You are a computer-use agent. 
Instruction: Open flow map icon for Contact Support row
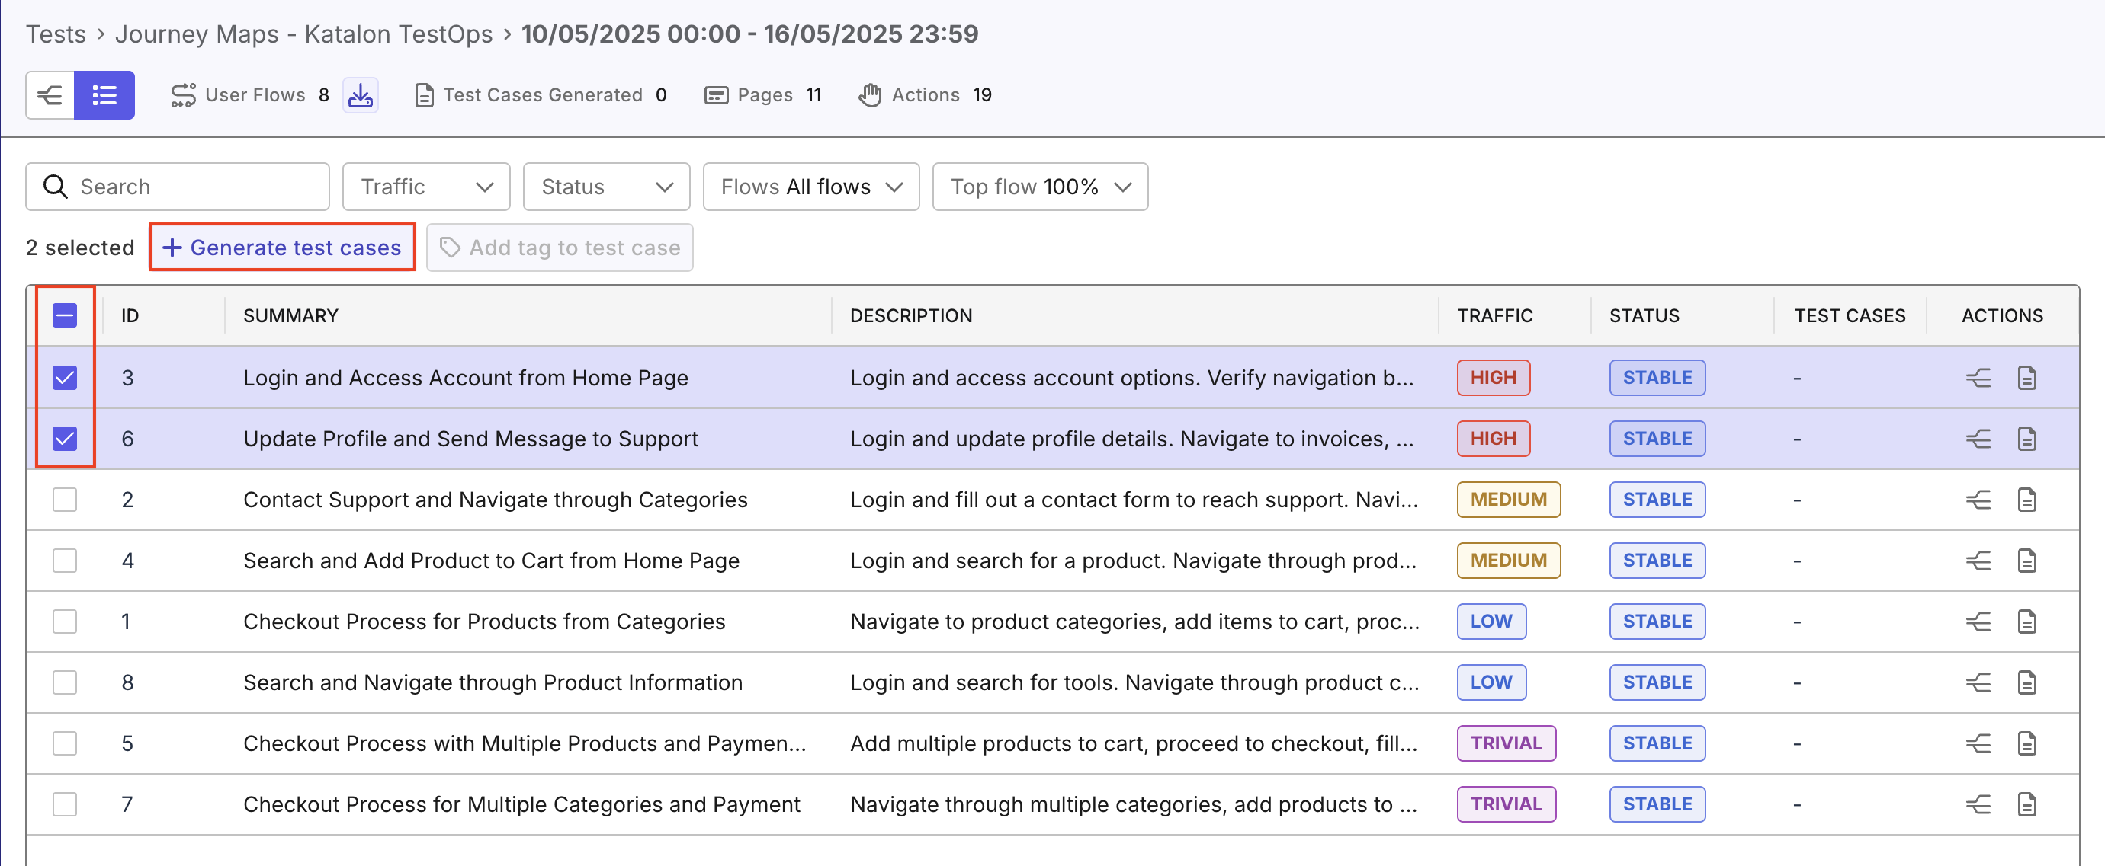coord(1978,500)
